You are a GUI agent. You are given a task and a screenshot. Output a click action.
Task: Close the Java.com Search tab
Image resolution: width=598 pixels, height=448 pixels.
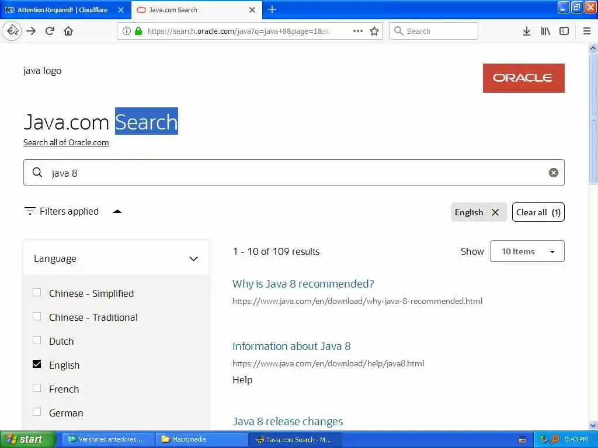click(252, 10)
